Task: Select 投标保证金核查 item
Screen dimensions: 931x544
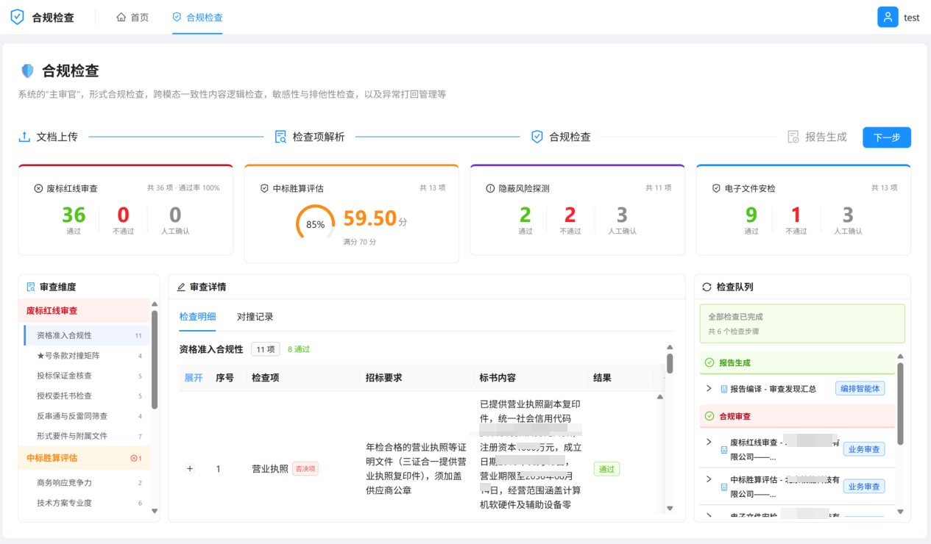Action: 86,376
